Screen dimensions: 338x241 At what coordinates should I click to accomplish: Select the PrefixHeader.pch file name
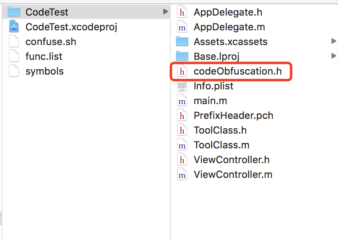click(233, 116)
